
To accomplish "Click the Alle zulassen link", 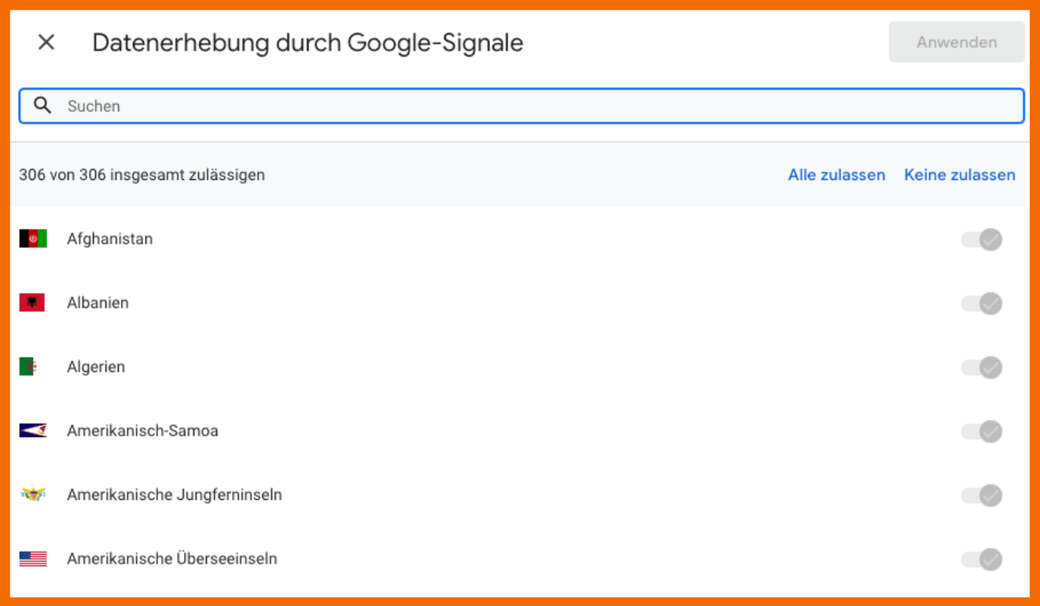I will pos(836,174).
